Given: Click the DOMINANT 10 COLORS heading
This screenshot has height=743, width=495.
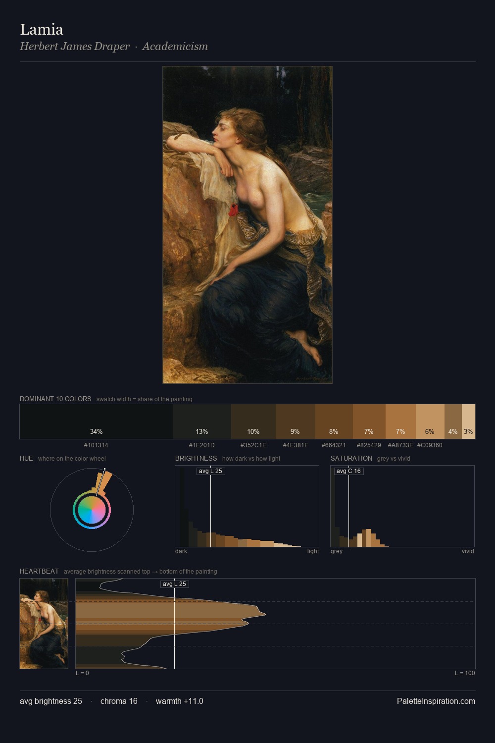Looking at the screenshot, I should [x=55, y=399].
